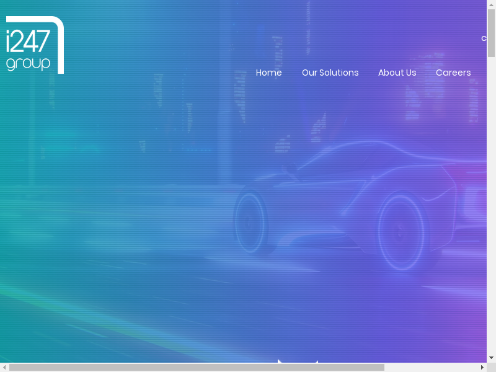Click the scrollbar corner square
The height and width of the screenshot is (372, 496).
pos(491,367)
